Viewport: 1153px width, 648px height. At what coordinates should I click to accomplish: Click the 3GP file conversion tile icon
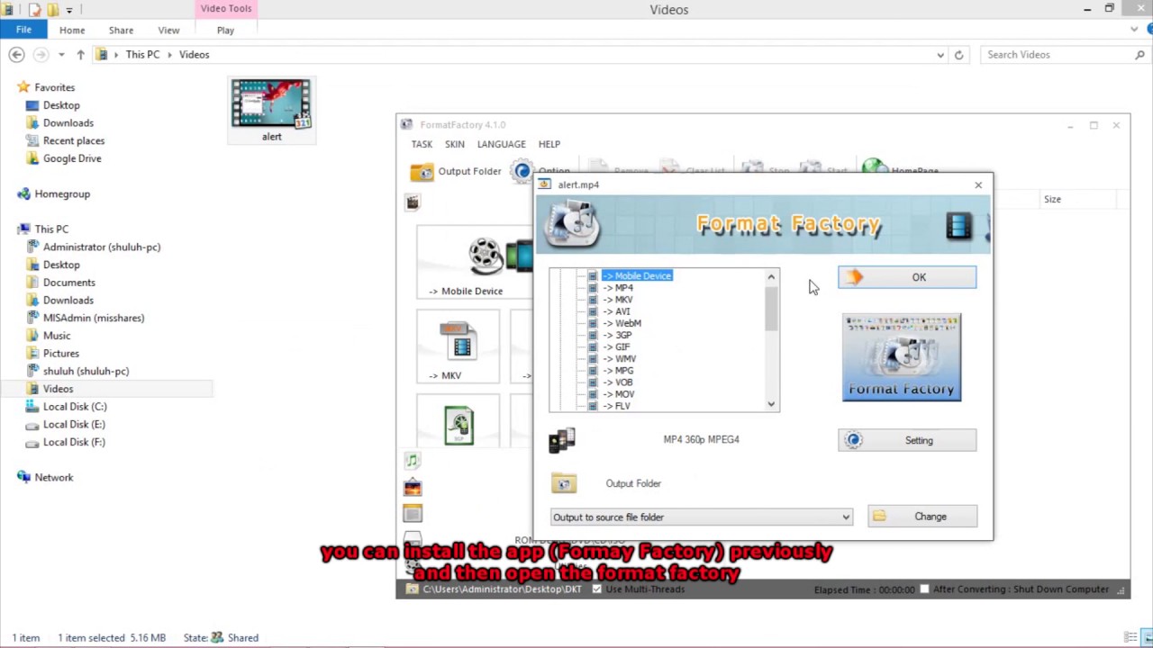click(458, 425)
